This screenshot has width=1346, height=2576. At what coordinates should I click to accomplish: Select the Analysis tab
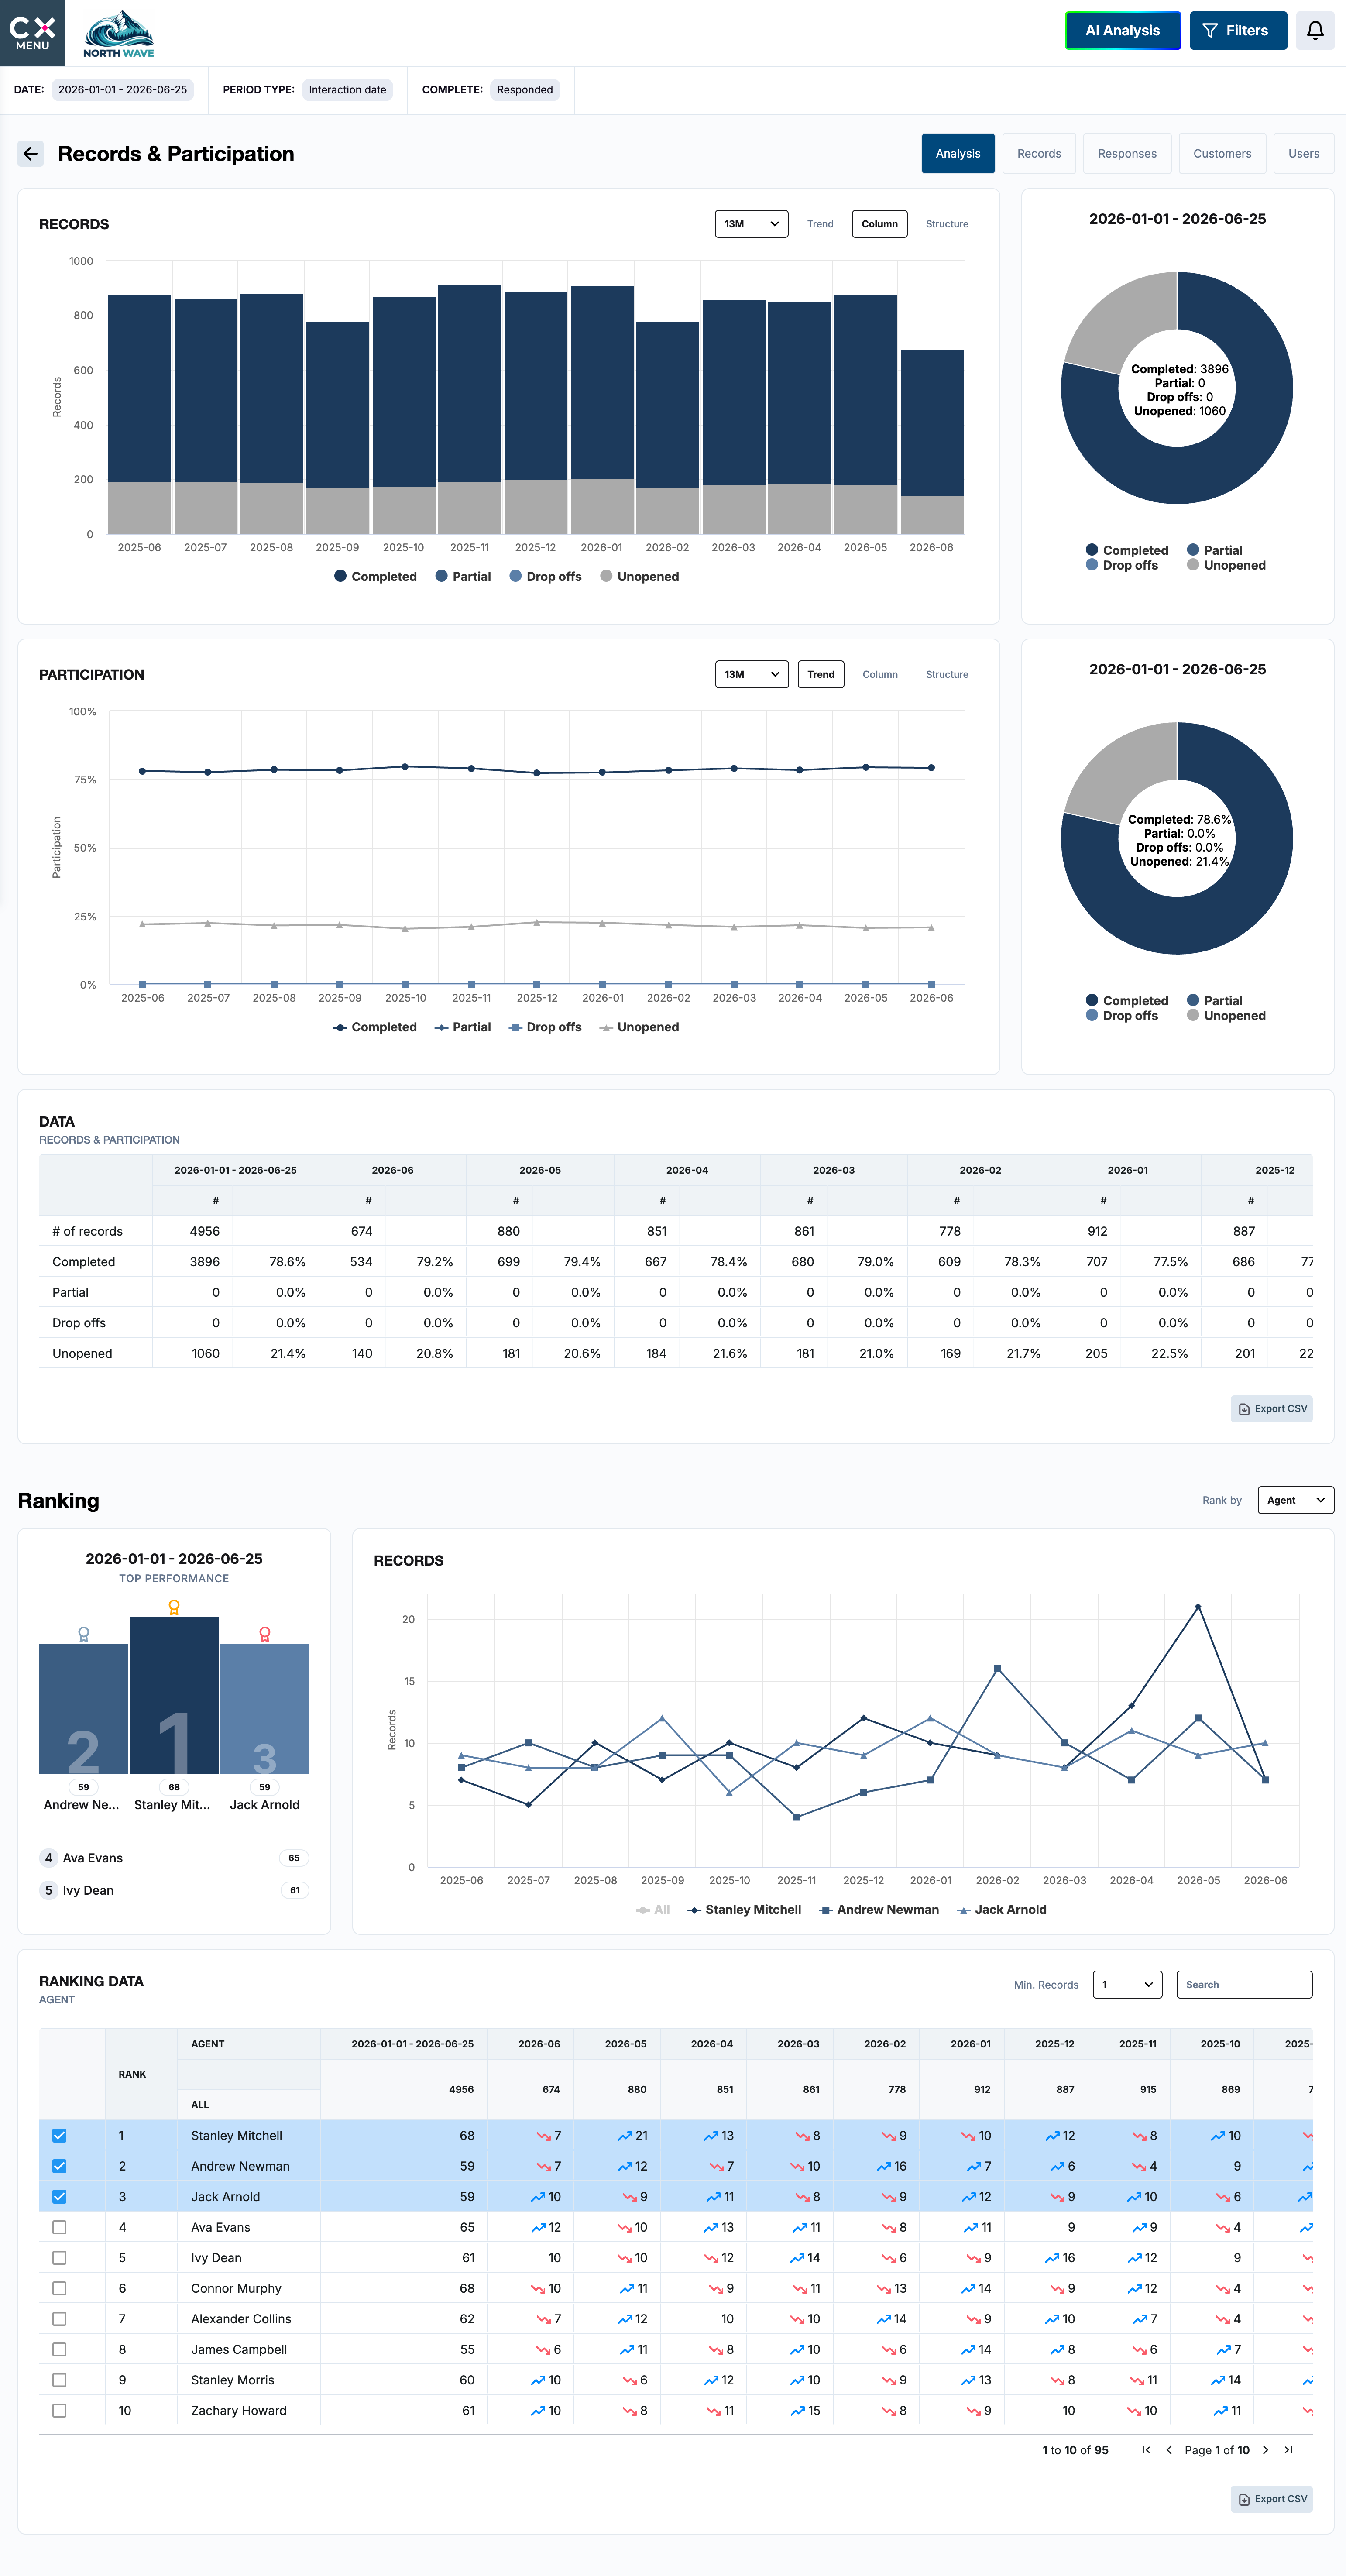(x=957, y=154)
